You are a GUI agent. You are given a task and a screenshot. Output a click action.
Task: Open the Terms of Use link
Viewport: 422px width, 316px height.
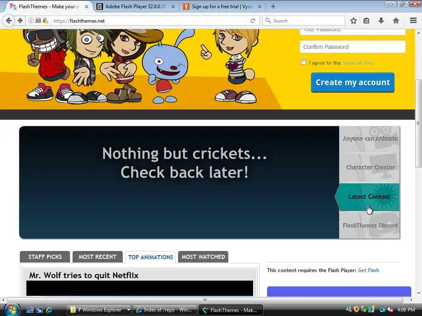(357, 63)
